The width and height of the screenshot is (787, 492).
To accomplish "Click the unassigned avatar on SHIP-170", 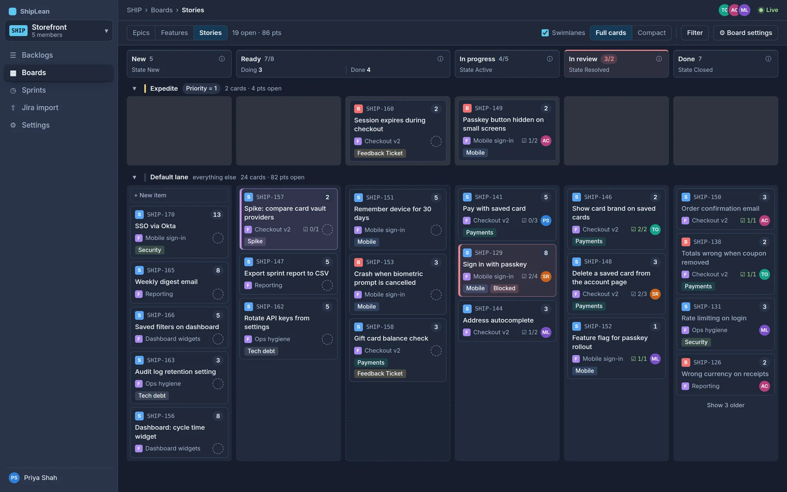I will click(218, 238).
